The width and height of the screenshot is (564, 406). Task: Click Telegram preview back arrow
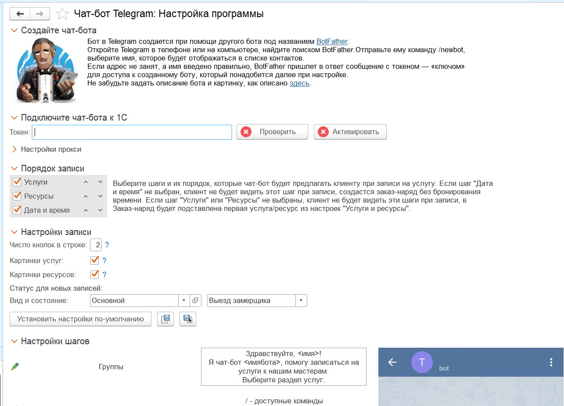392,362
